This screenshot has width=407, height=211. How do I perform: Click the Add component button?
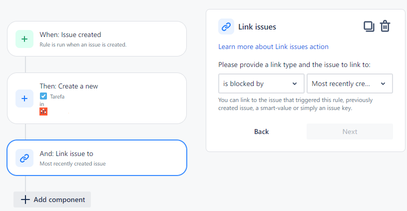coord(52,199)
